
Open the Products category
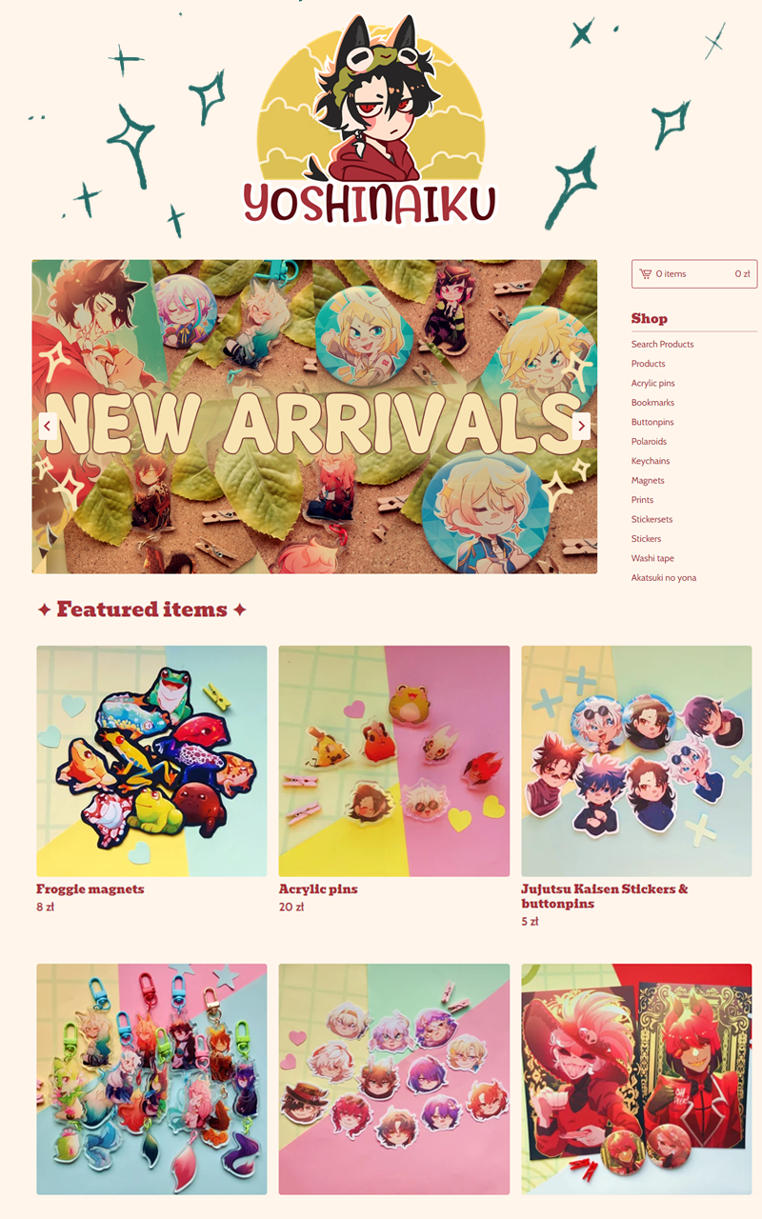tap(648, 364)
